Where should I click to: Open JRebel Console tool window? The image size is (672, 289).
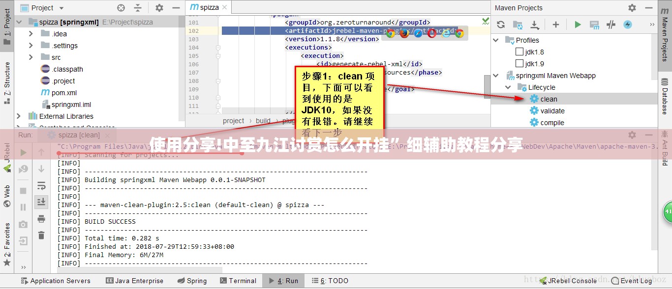coord(568,281)
